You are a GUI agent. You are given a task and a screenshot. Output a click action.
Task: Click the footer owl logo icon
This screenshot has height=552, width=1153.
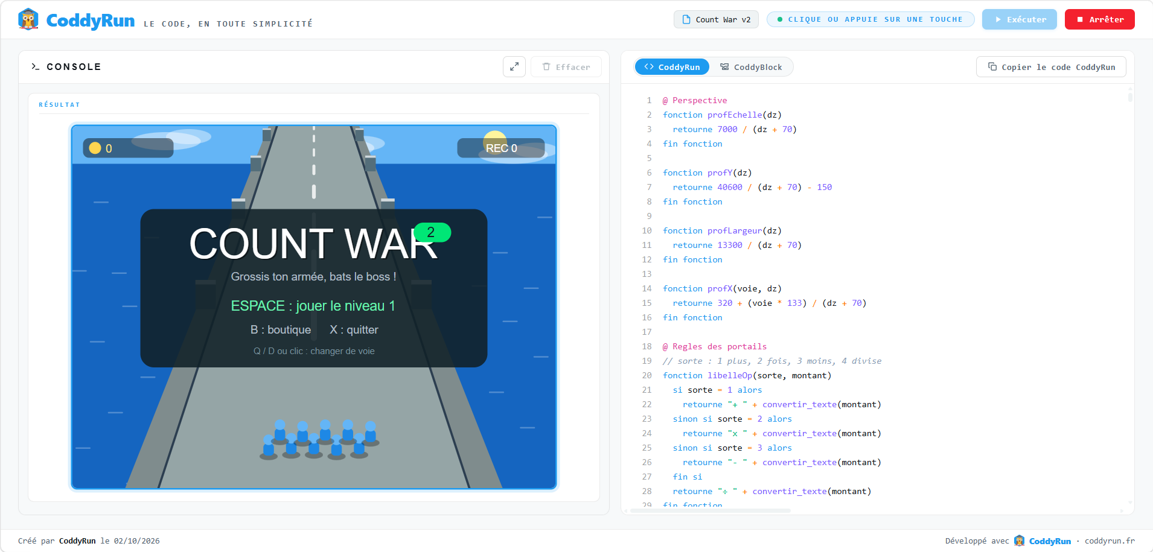[x=1020, y=541]
